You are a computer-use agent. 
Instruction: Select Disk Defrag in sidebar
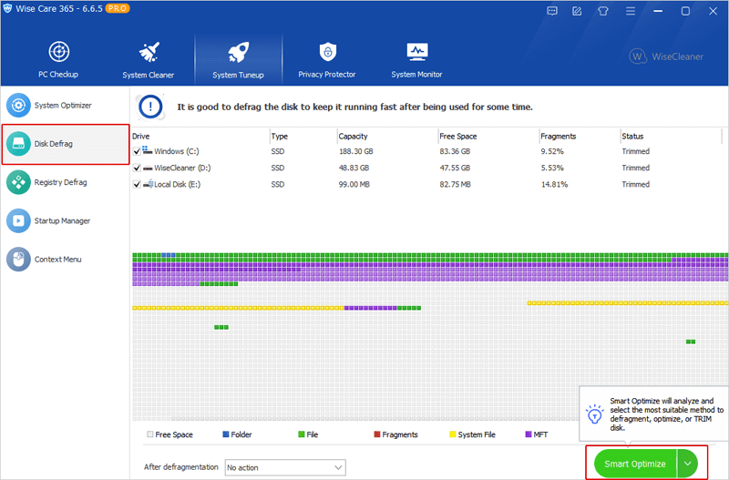coord(65,144)
